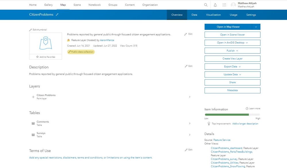Viewport: 287px width, 168px height.
Task: Open Content in top navigation
Action: [130, 5]
